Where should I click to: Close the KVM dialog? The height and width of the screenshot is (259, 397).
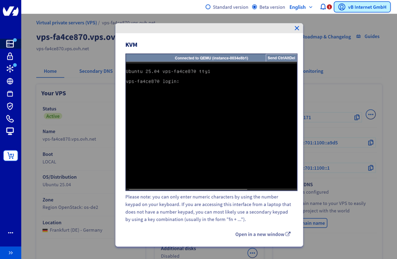[297, 28]
